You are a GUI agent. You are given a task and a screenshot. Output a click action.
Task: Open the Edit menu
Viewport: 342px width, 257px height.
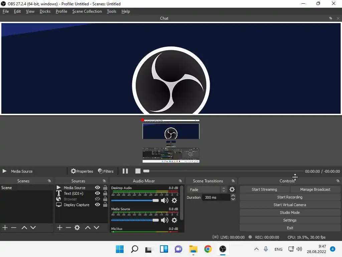coord(17,11)
